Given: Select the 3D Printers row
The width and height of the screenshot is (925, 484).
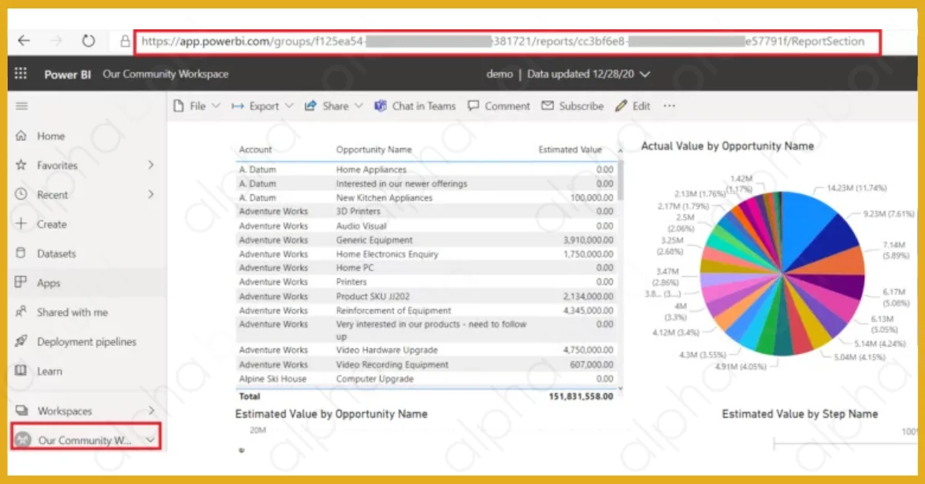Looking at the screenshot, I should [425, 211].
